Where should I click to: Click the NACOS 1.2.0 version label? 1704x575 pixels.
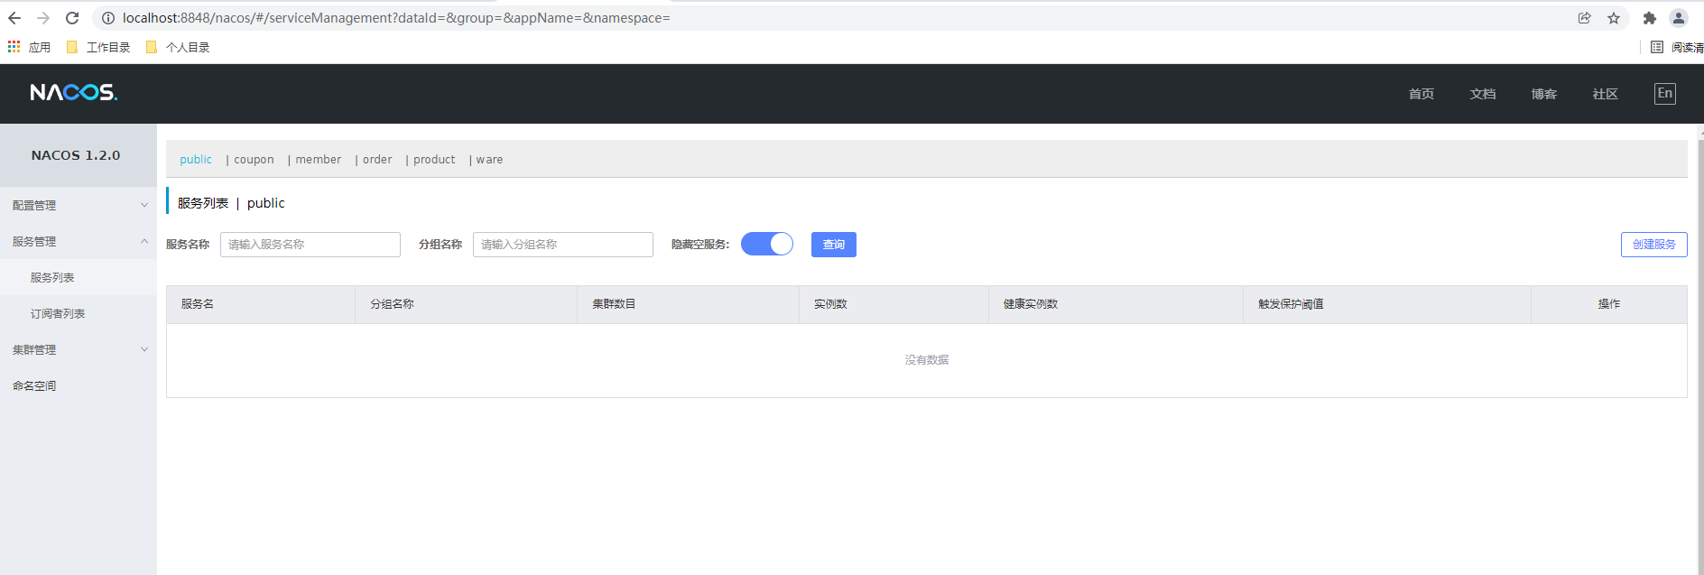pos(76,155)
